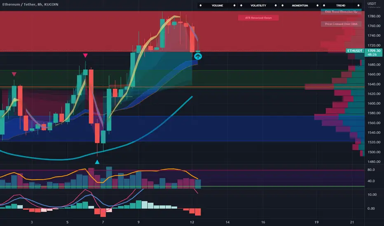Click date label 3 on time axis
This screenshot has width=384, height=226.
pos(32,222)
